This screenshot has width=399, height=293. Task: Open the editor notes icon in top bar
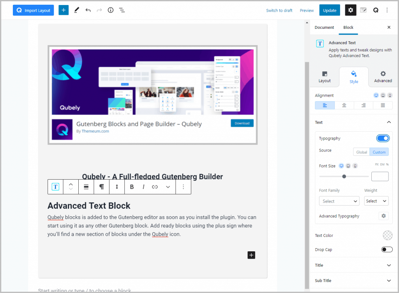(364, 10)
